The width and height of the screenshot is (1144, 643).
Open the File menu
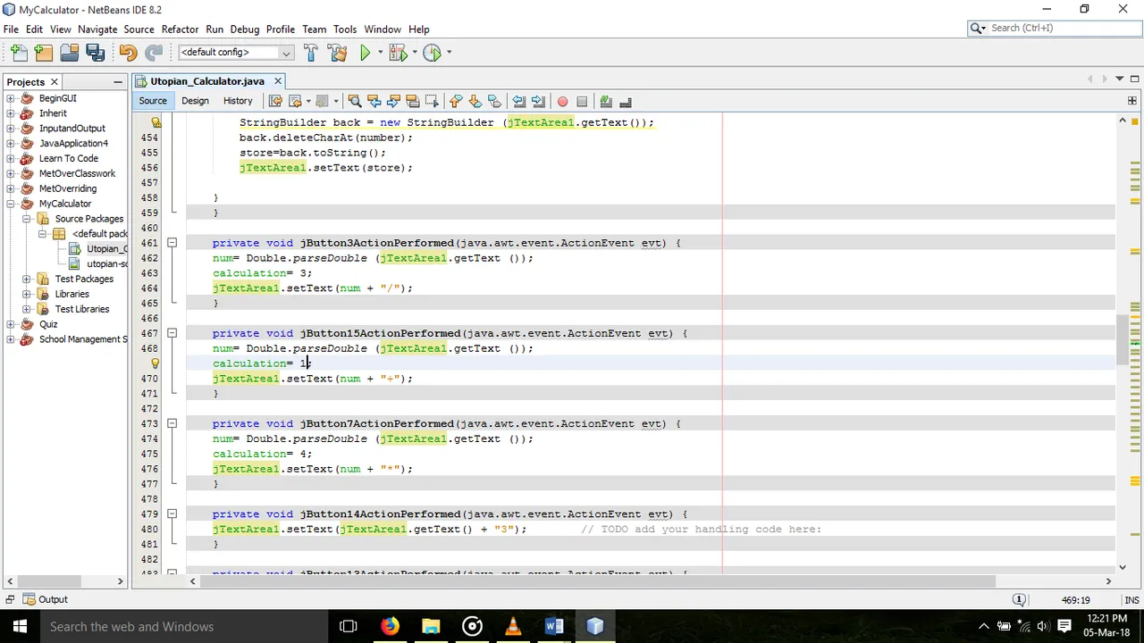11,29
